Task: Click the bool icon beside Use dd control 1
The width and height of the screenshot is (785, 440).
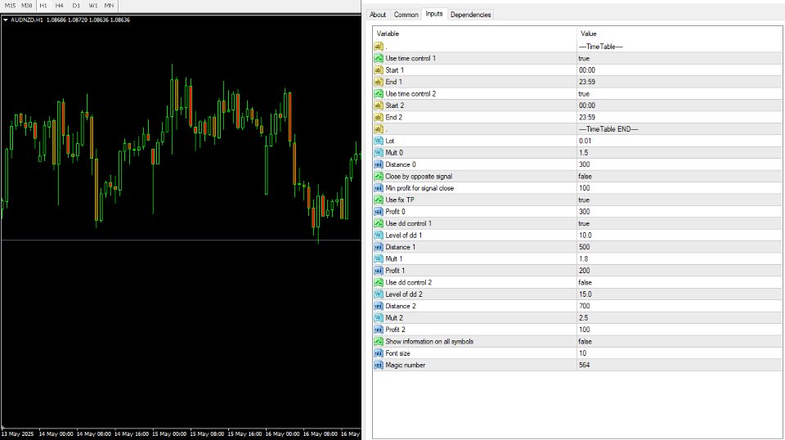Action: (x=379, y=223)
